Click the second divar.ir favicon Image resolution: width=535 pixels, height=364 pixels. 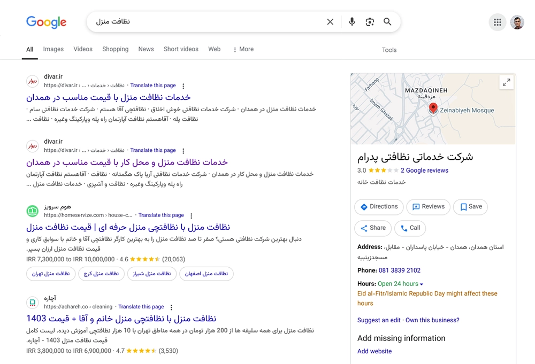coord(33,146)
